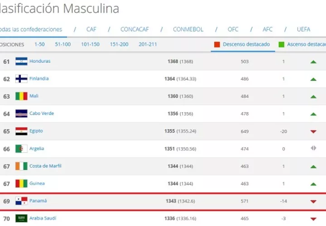Show positions 1-50

point(39,44)
